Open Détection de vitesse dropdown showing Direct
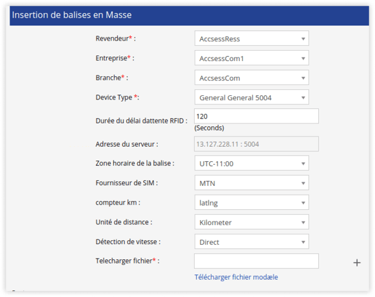This screenshot has height=297, width=375. coord(252,241)
